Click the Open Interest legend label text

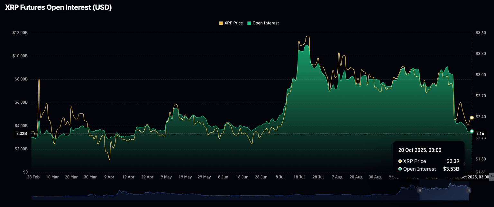(266, 23)
